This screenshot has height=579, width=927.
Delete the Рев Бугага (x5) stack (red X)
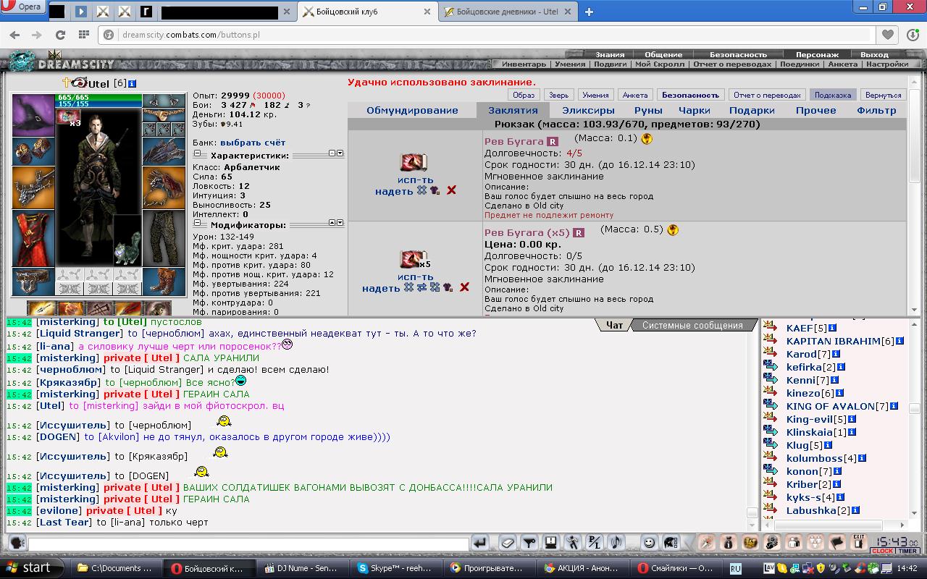tap(464, 287)
